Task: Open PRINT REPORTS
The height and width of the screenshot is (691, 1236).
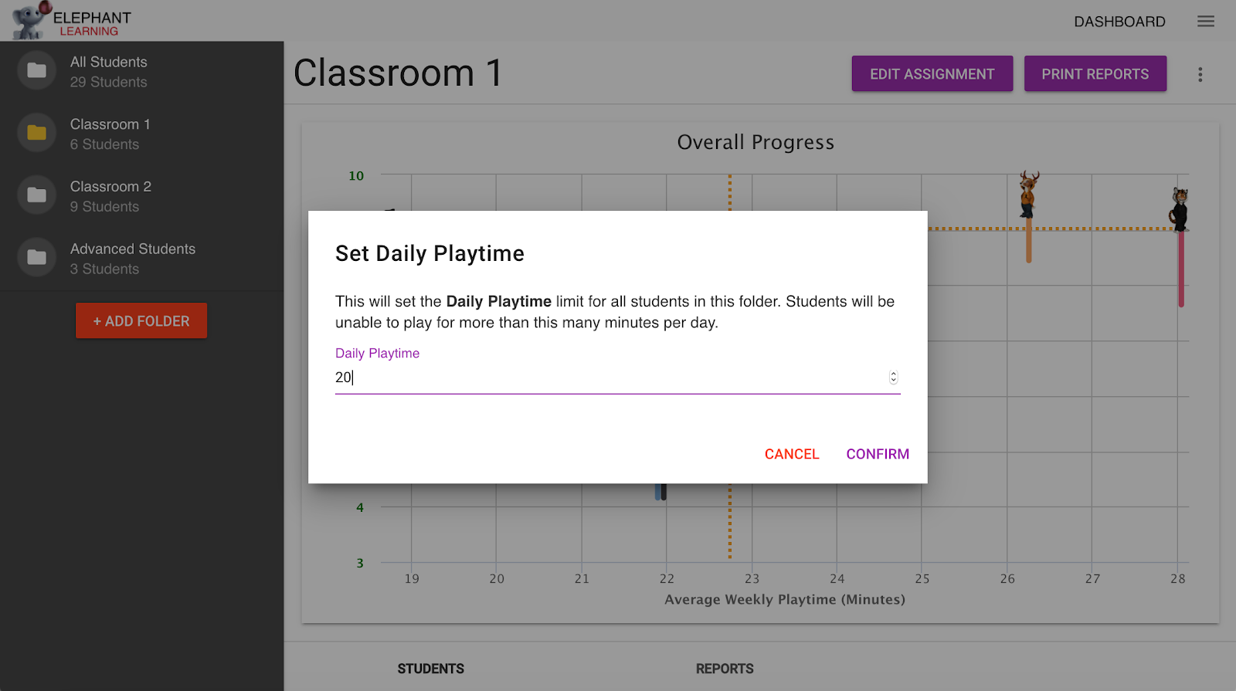Action: click(x=1095, y=73)
